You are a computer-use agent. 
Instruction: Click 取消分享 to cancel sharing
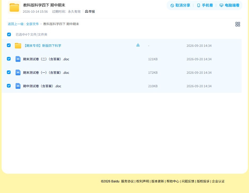(180, 5)
